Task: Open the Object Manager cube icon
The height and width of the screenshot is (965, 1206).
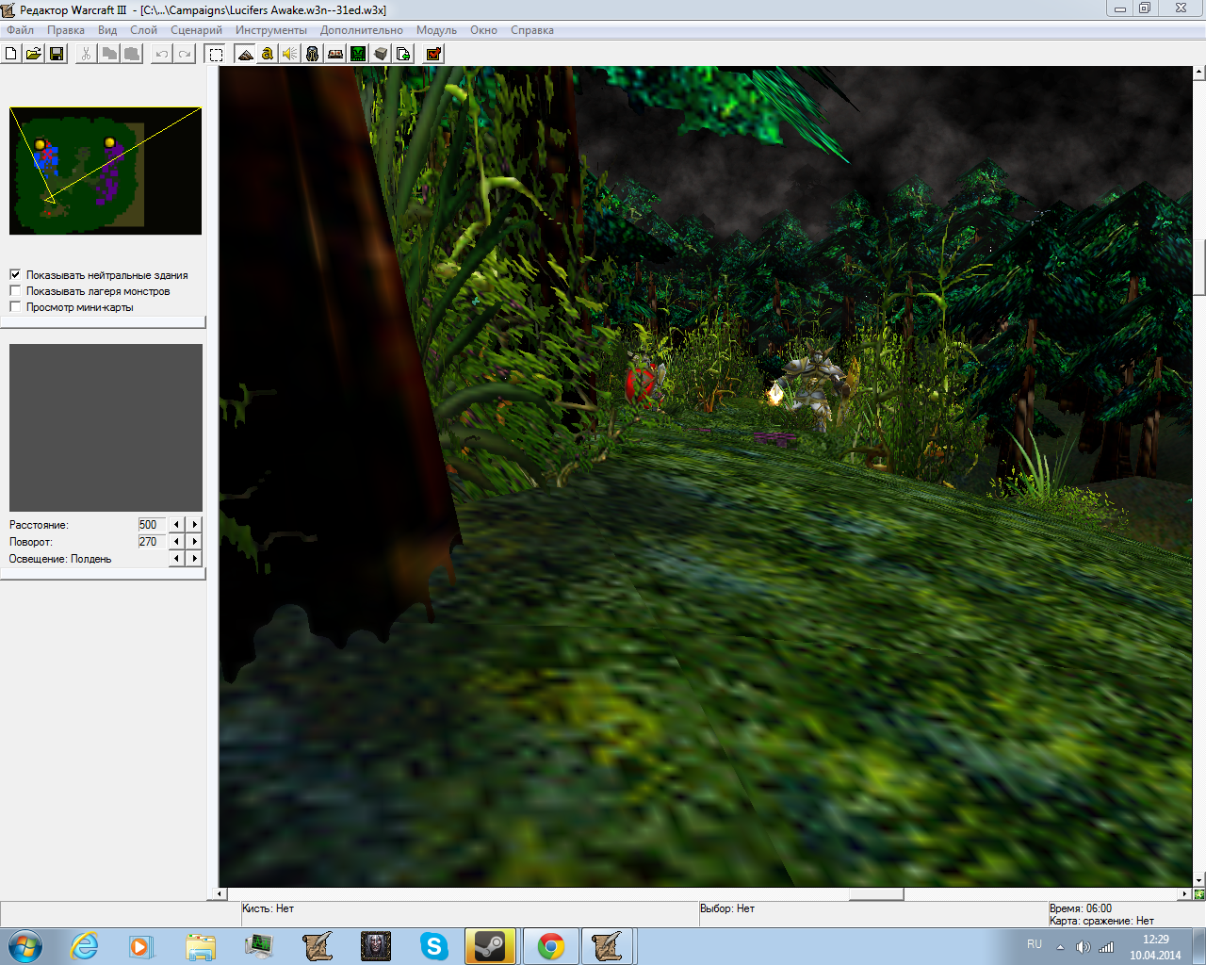Action: 381,54
